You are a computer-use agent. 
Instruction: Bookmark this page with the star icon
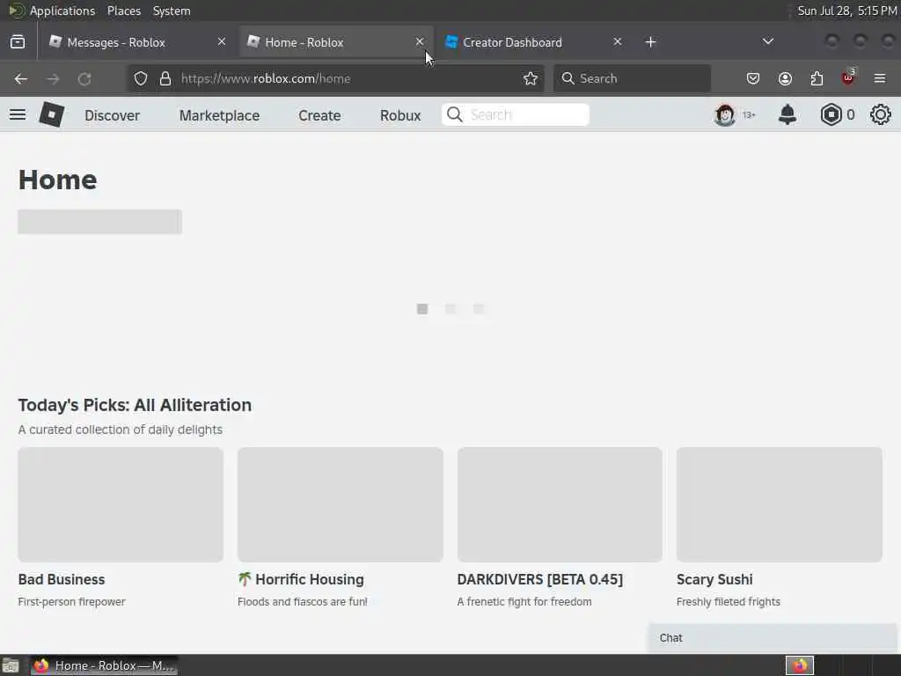(x=531, y=78)
